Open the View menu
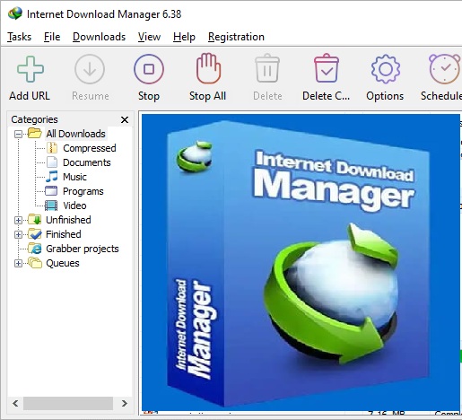 click(149, 37)
